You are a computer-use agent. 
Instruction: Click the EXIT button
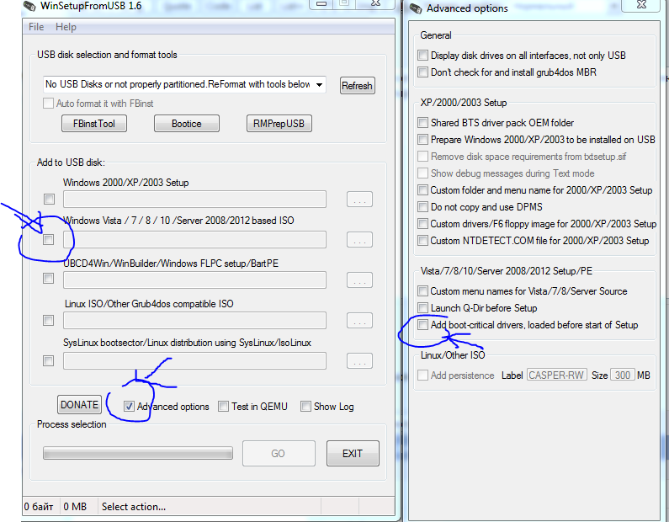tap(353, 453)
